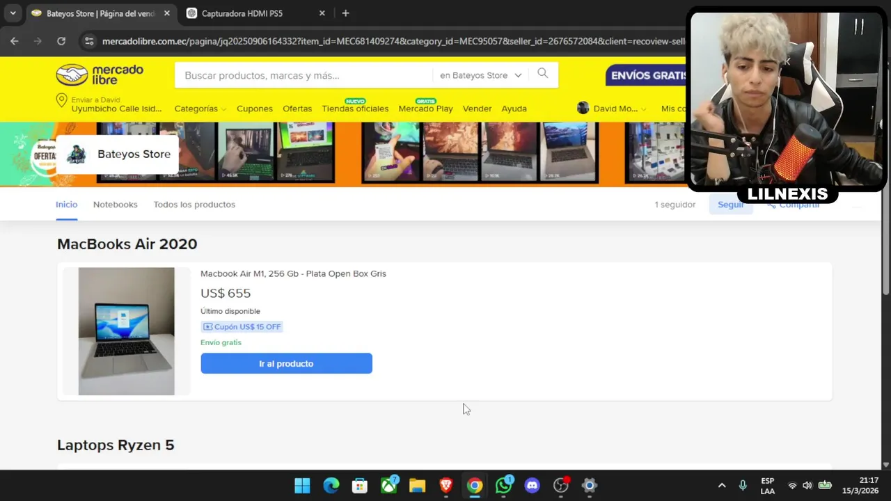The height and width of the screenshot is (501, 891).
Task: Select the Bateyos Store browser tab
Action: pyautogui.click(x=101, y=13)
